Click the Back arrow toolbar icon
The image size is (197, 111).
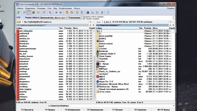coord(56,12)
